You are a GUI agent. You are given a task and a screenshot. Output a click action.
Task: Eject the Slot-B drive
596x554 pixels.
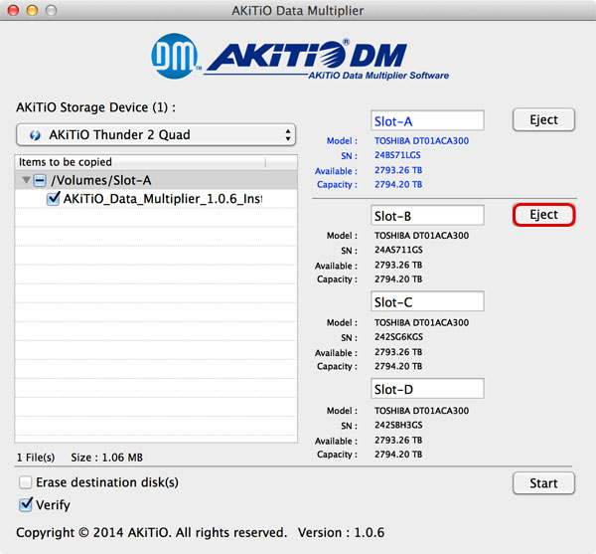click(543, 215)
